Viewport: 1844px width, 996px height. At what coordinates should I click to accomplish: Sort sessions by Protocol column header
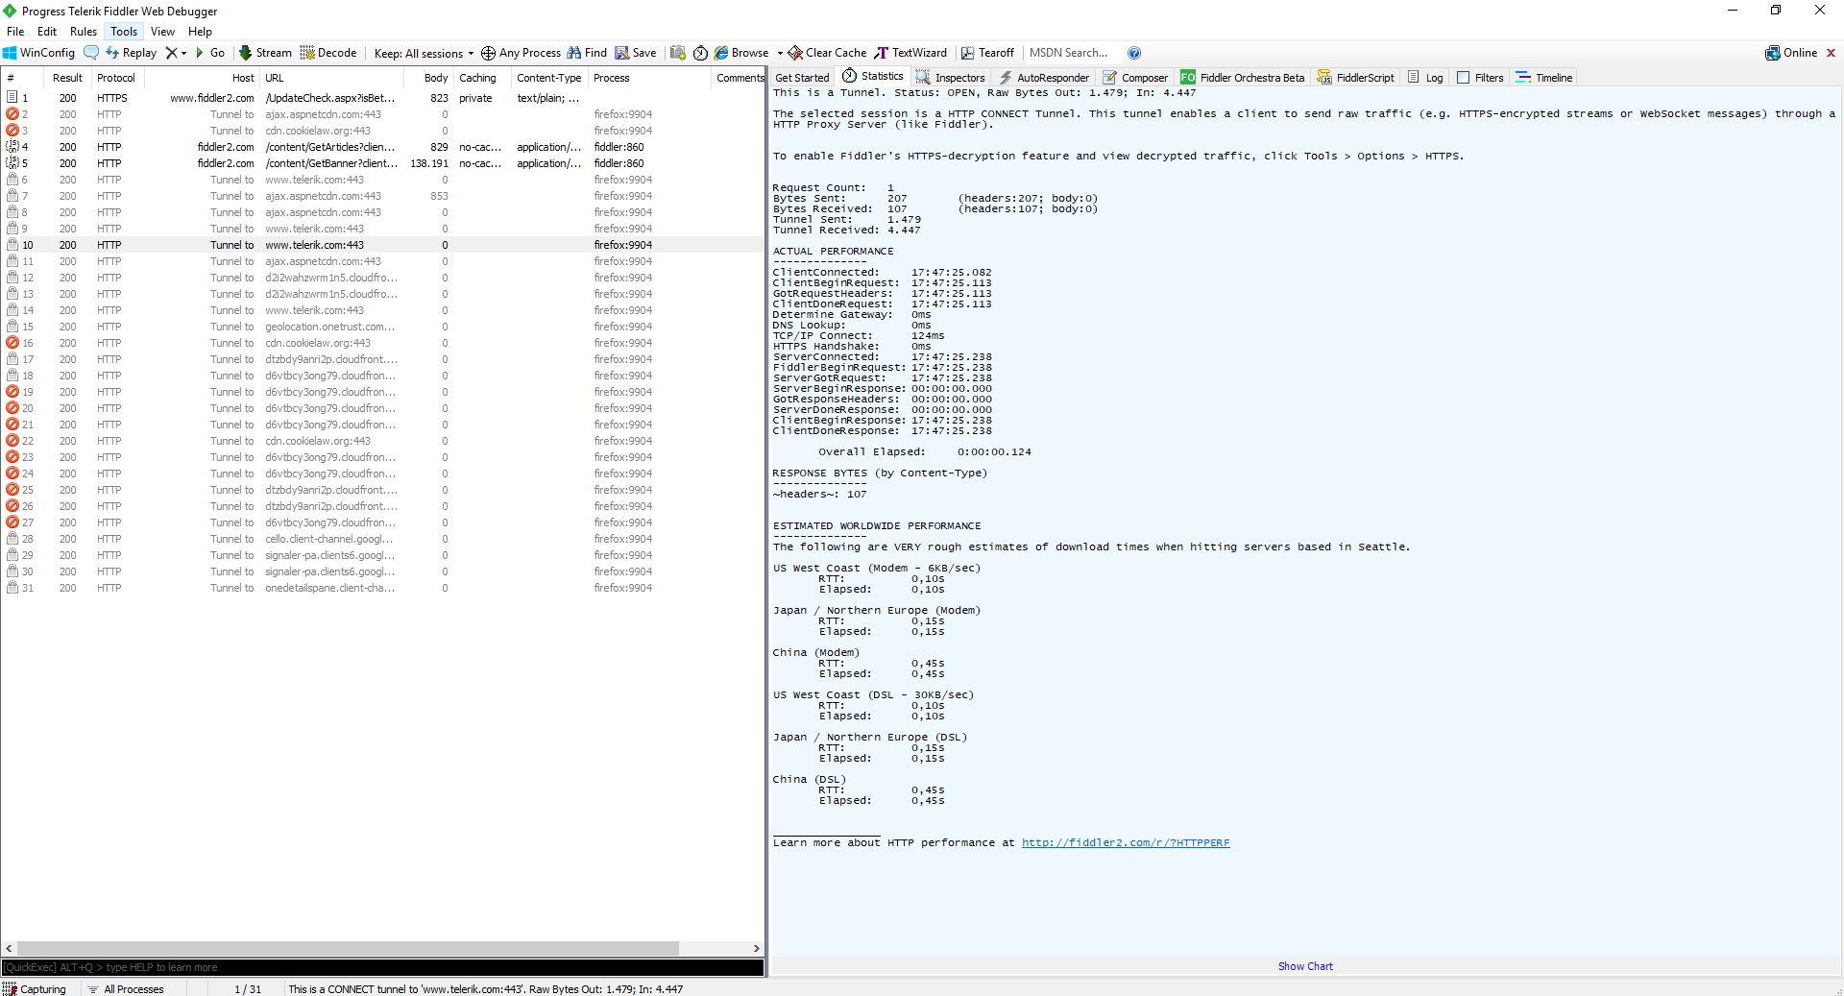pyautogui.click(x=116, y=78)
